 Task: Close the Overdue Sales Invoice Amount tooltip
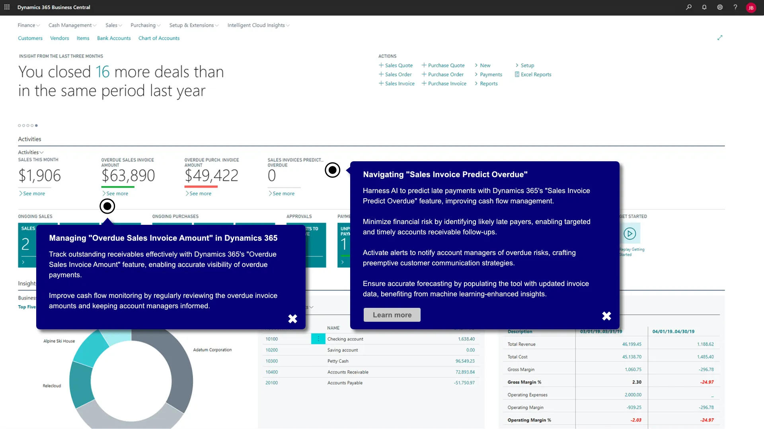292,319
